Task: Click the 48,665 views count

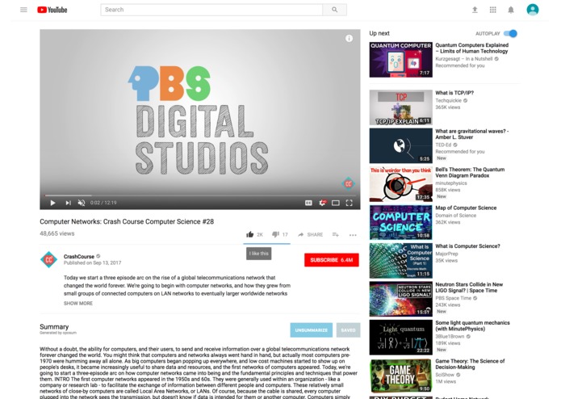Action: 57,233
